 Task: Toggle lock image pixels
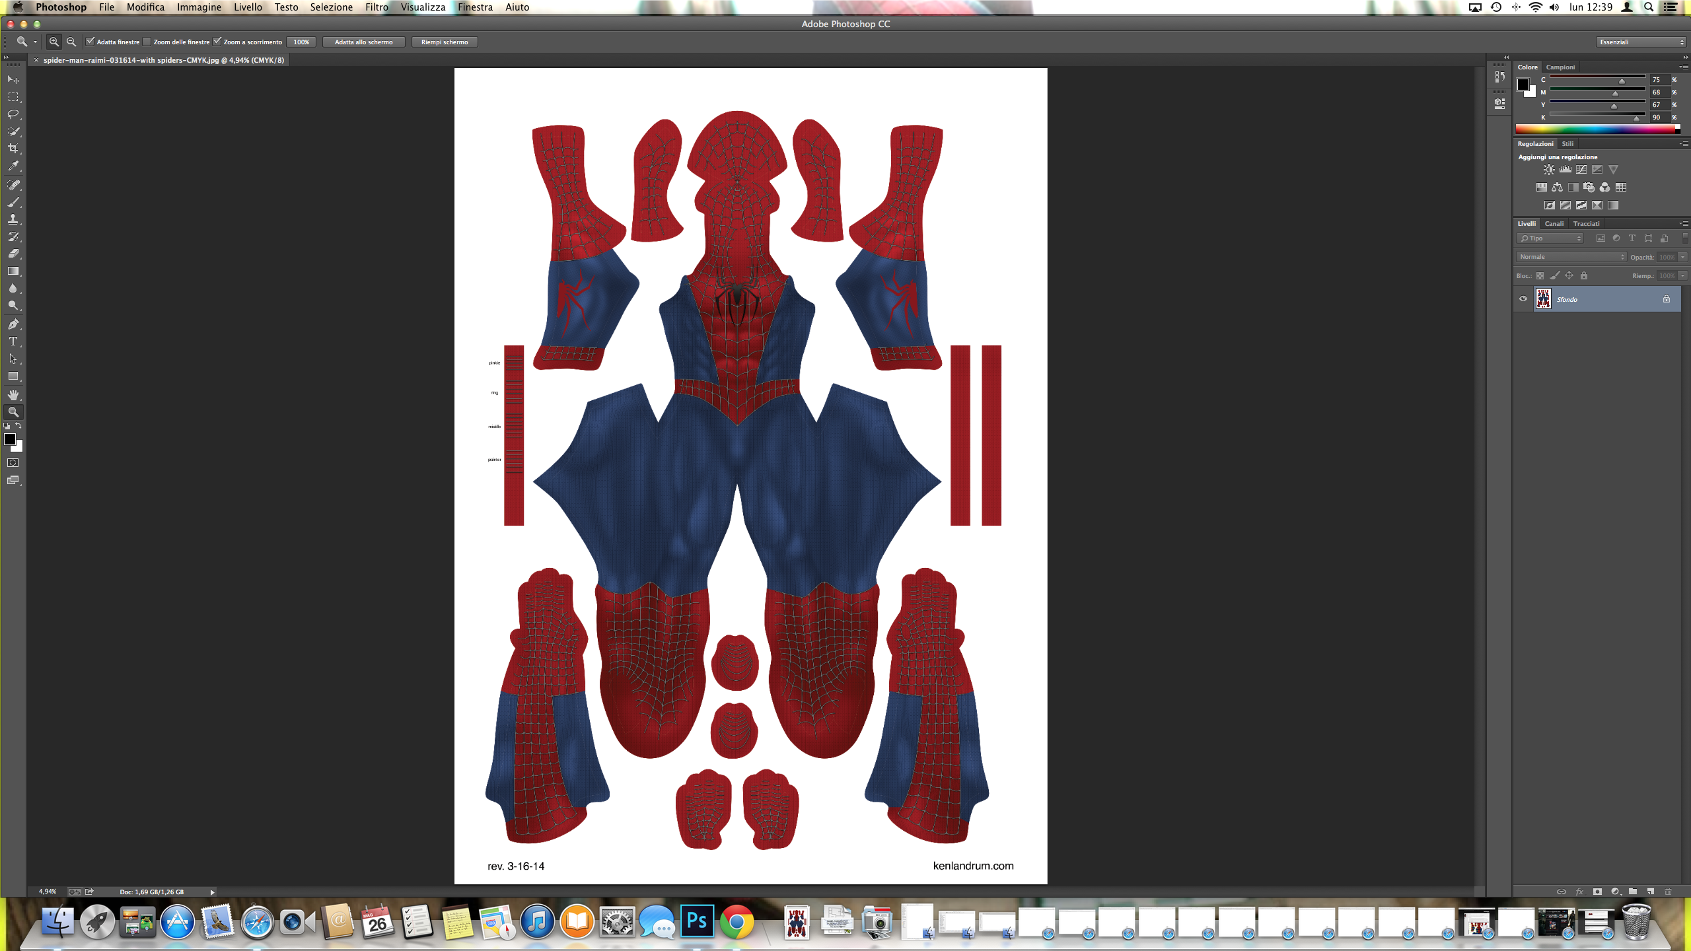(x=1554, y=276)
